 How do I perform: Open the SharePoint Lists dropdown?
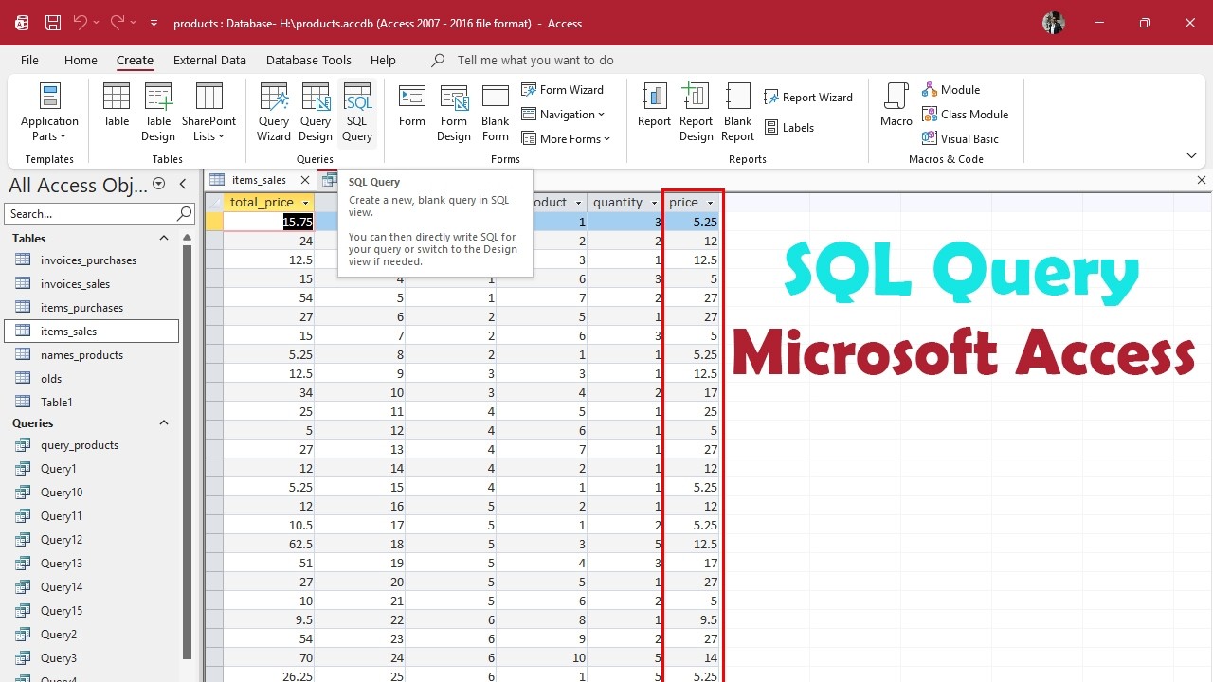coord(208,113)
